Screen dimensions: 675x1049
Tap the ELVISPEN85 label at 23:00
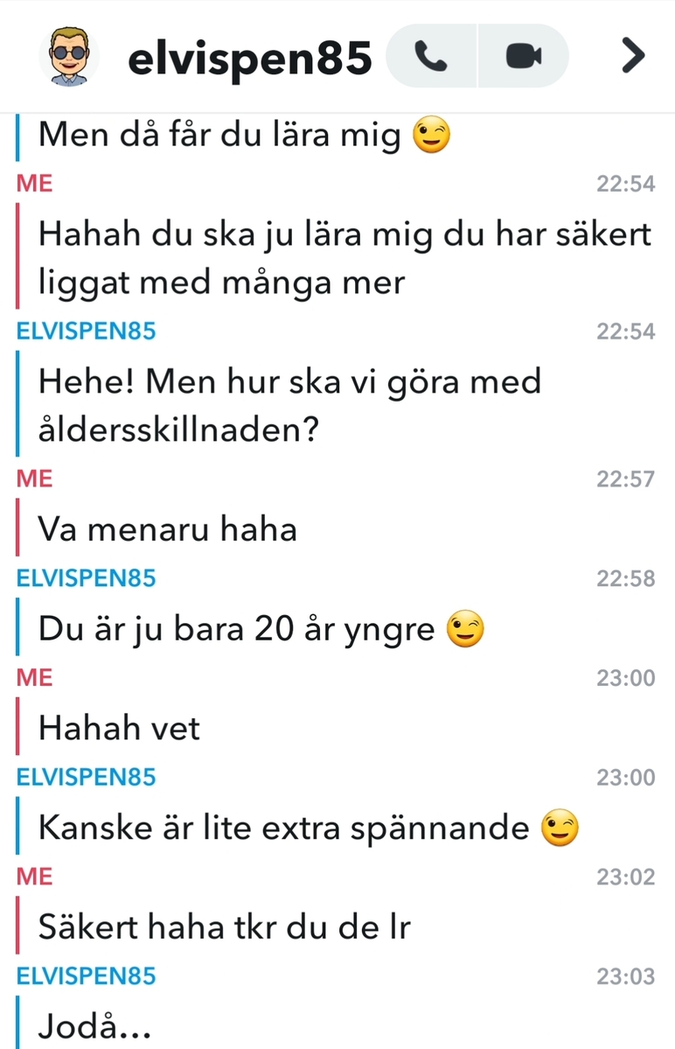pos(87,777)
